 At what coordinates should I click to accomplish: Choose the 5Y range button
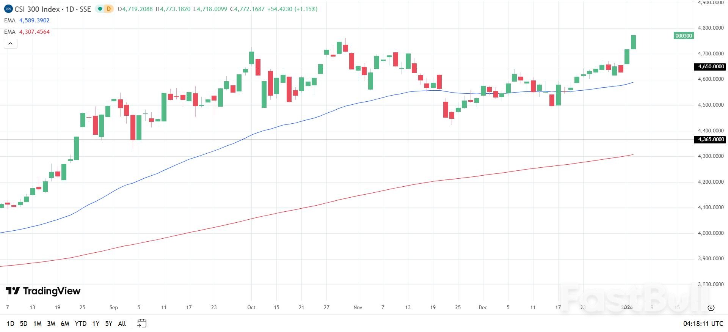(109, 324)
